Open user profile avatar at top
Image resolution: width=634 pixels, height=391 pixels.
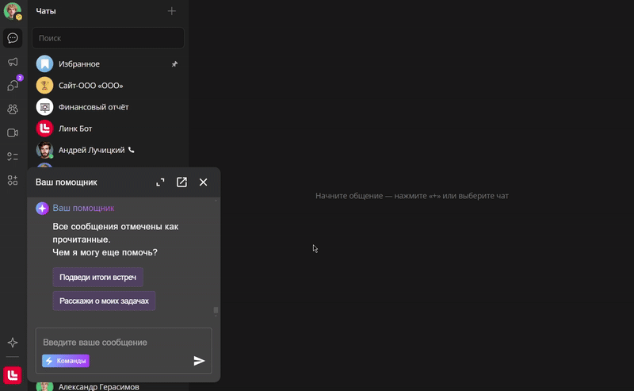pos(12,11)
